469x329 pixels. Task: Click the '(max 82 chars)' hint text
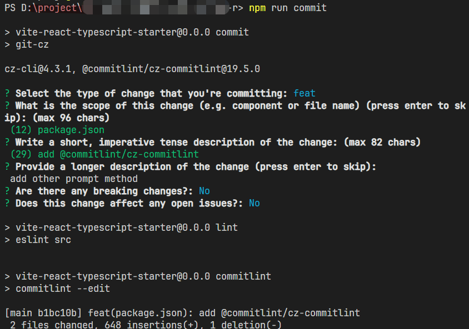tap(382, 142)
